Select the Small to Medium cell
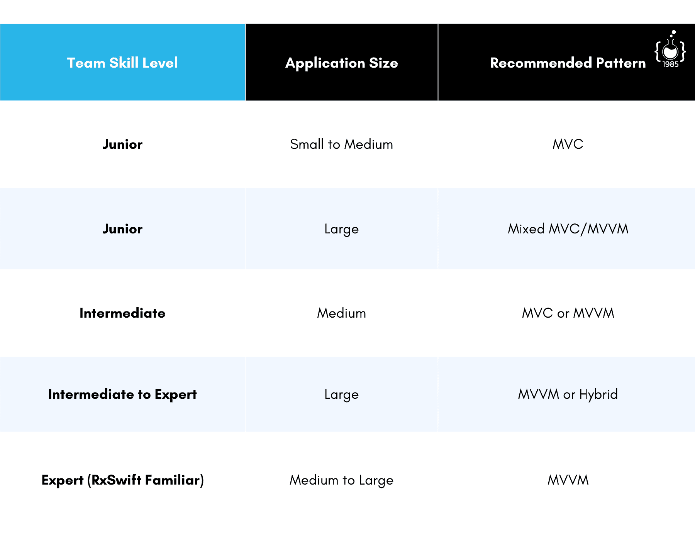 click(x=342, y=144)
